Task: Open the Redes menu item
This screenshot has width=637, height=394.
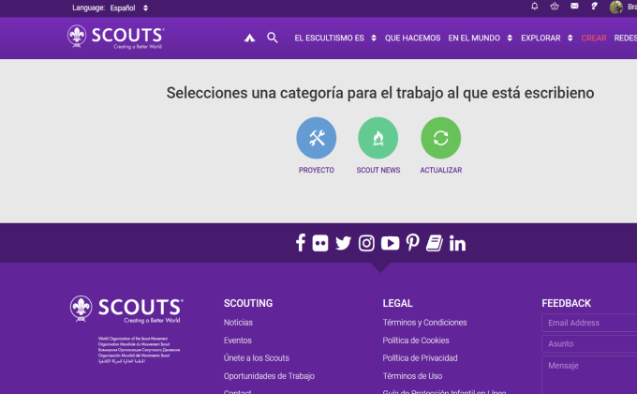Action: tap(626, 38)
